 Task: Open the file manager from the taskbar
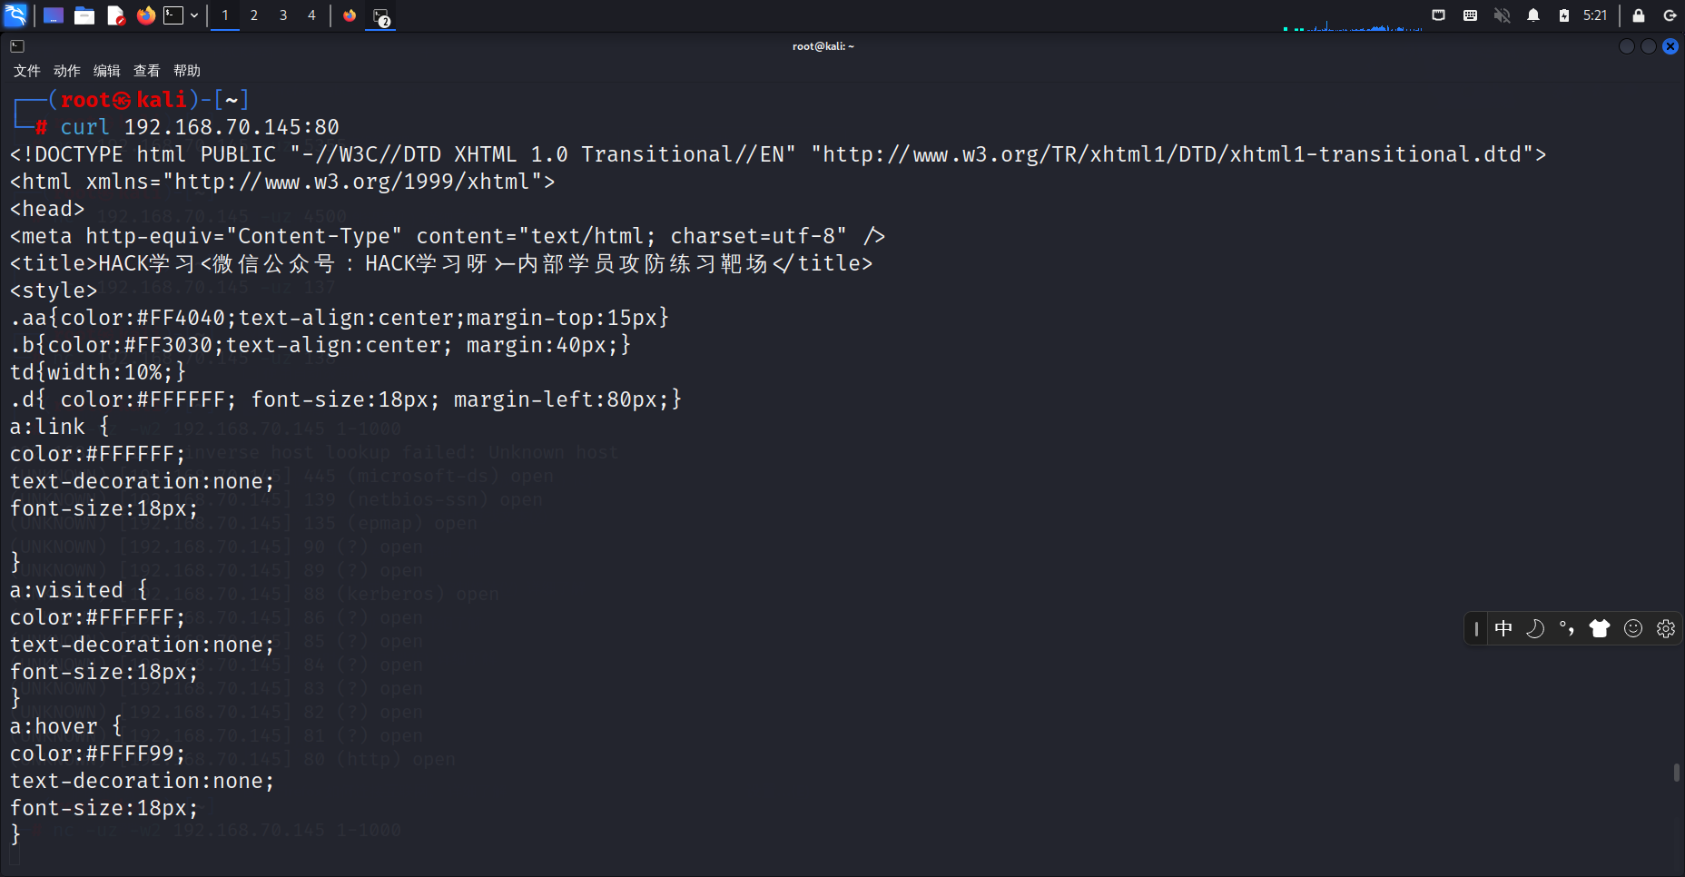click(84, 15)
